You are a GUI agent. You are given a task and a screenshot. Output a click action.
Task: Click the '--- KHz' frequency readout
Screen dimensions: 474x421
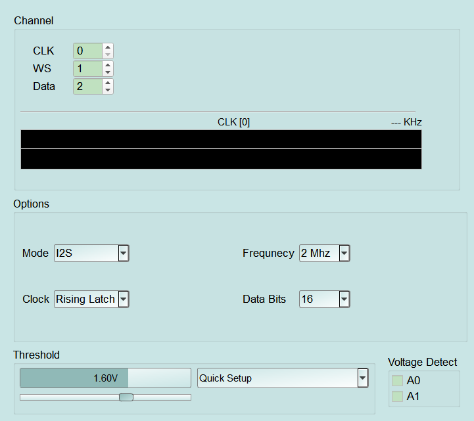[x=406, y=122]
